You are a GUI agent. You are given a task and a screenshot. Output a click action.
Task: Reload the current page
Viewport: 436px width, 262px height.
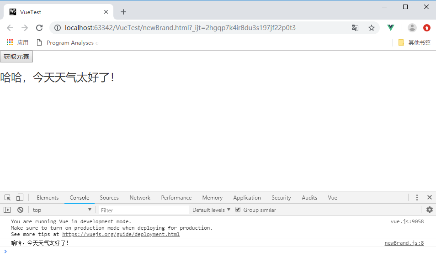[39, 28]
